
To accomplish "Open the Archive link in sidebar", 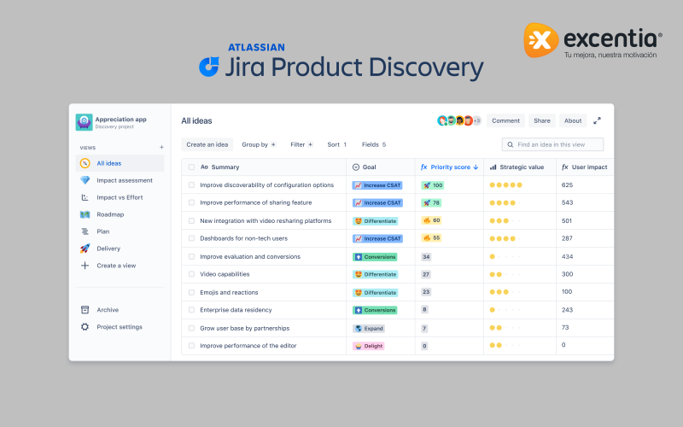I will coord(108,310).
